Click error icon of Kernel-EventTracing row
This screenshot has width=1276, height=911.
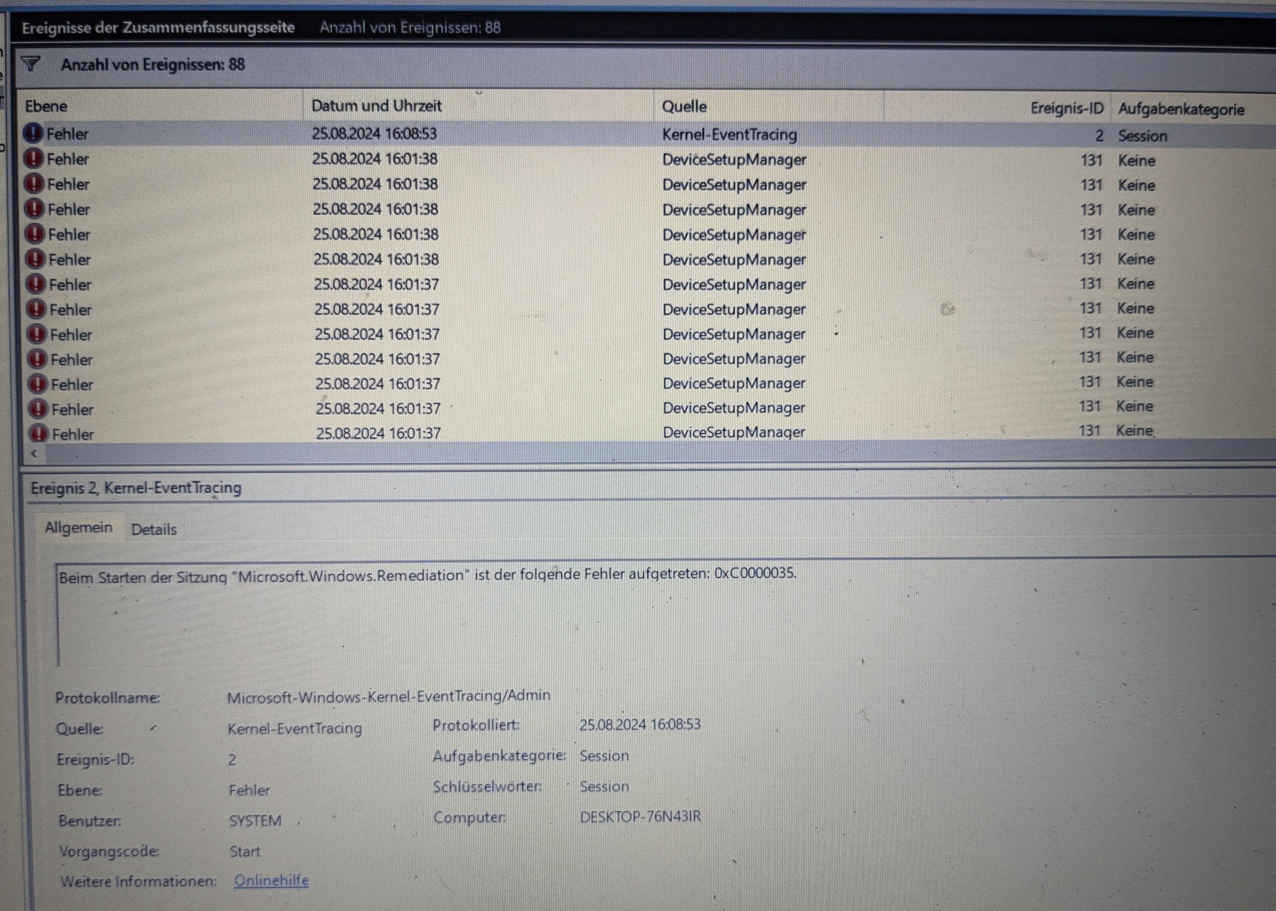[x=34, y=133]
